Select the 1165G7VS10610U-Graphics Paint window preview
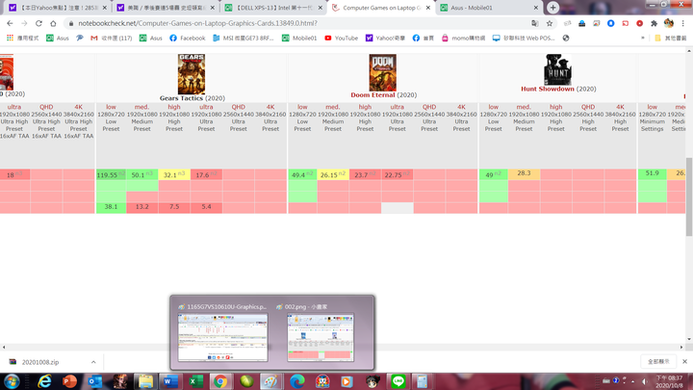Viewport: 693px width, 390px height. tap(222, 337)
